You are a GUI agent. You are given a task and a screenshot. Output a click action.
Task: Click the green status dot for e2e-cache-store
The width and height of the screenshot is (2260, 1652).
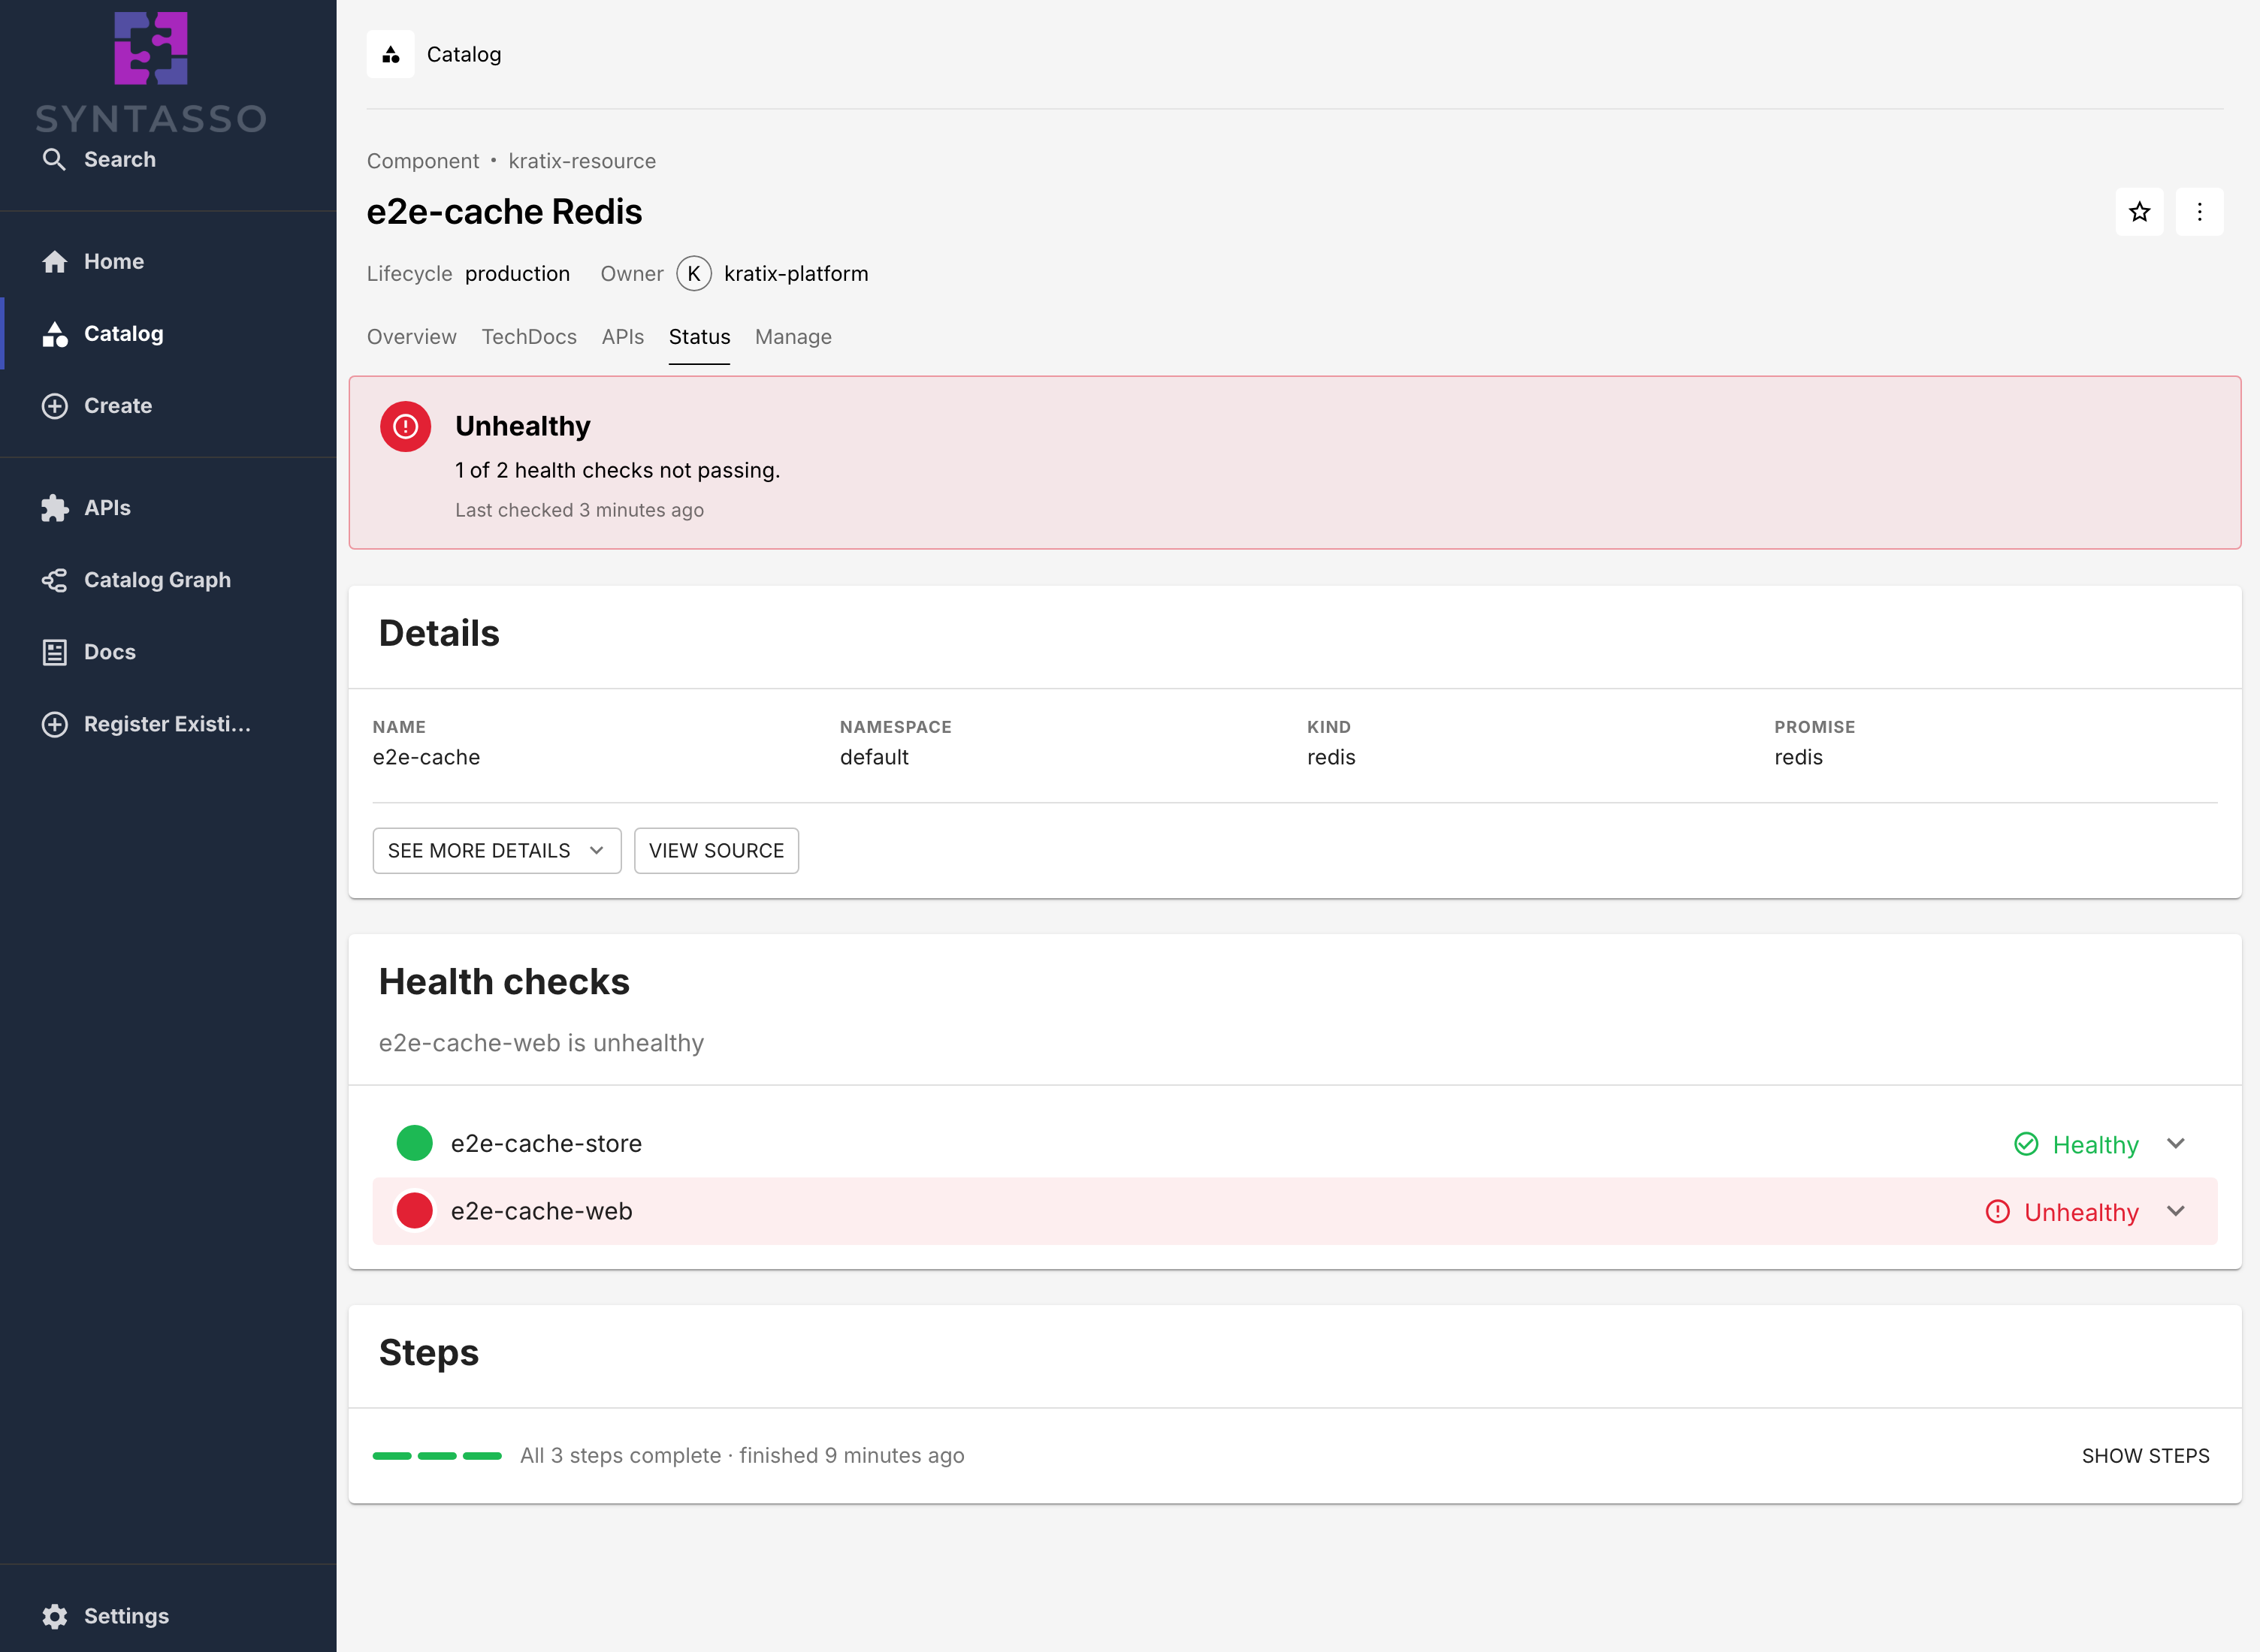pos(414,1143)
